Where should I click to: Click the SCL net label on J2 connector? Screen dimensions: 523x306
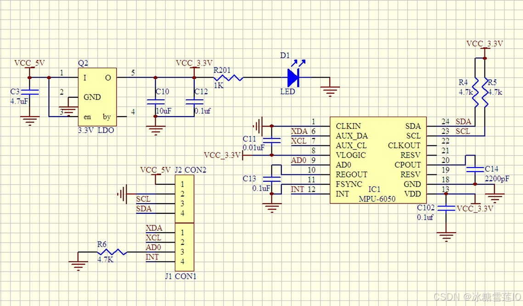tap(143, 199)
